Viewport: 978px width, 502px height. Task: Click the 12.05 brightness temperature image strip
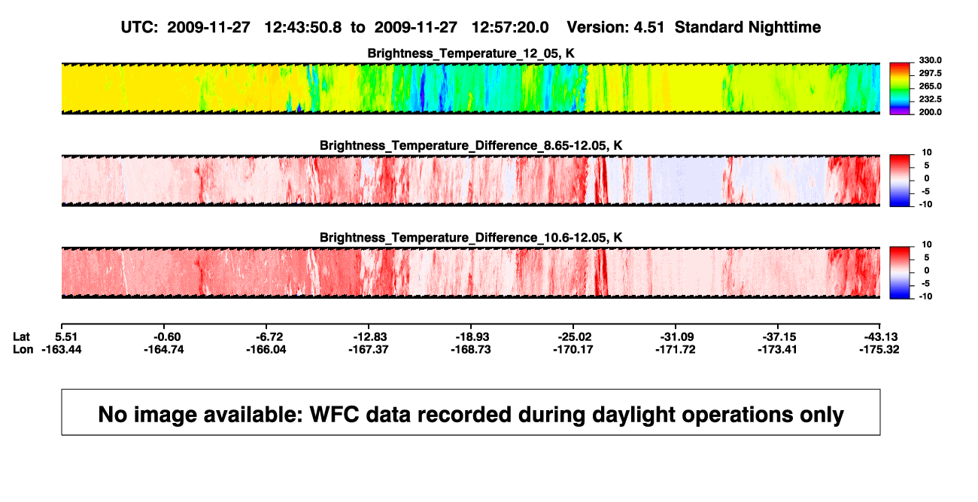tap(471, 89)
